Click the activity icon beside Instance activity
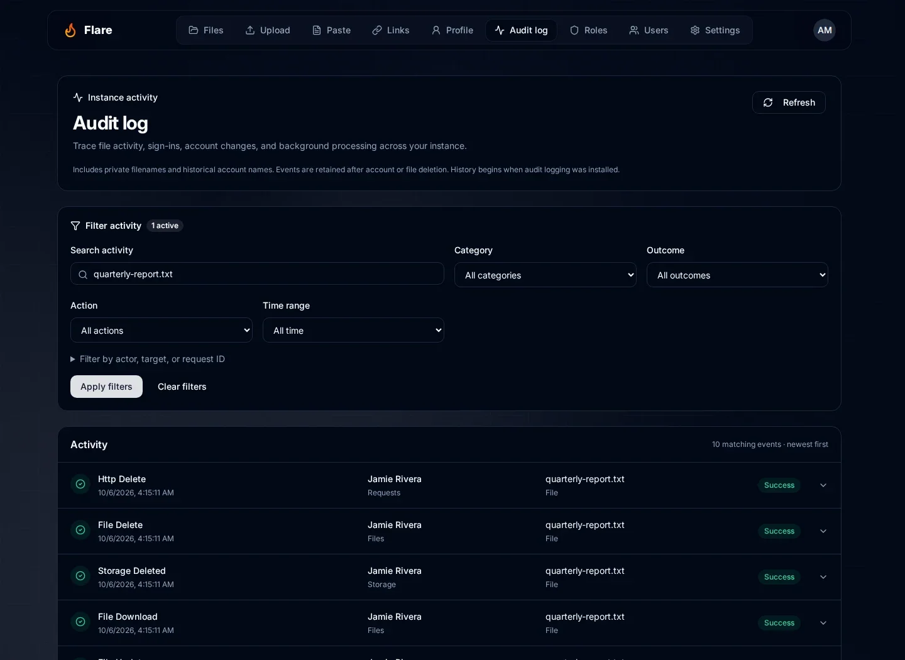This screenshot has width=905, height=660. coord(78,97)
